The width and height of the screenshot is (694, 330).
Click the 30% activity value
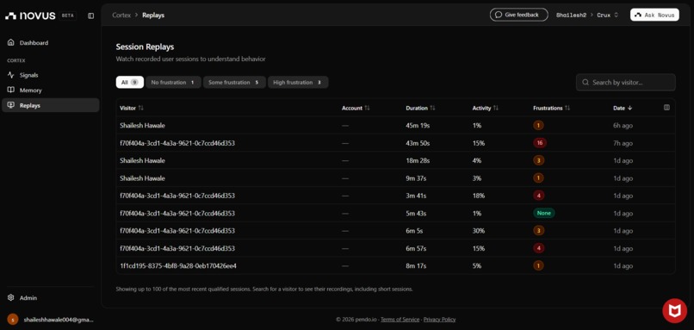tap(478, 231)
